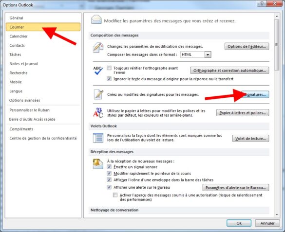Close the Options Outlook dialog
285x232 pixels.
(x=274, y=3)
